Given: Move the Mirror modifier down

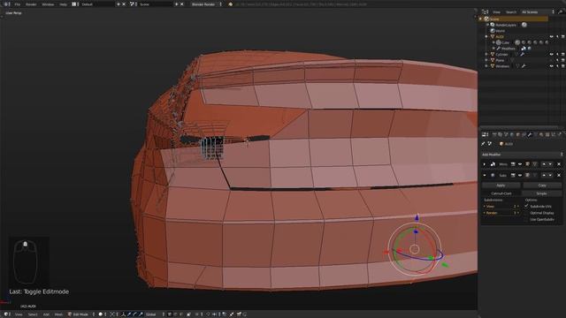Looking at the screenshot, I should (x=550, y=164).
